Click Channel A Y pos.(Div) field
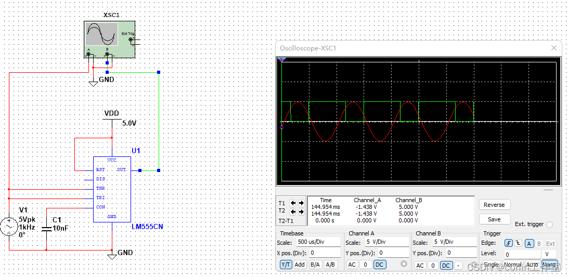568x277 pixels. coord(394,253)
